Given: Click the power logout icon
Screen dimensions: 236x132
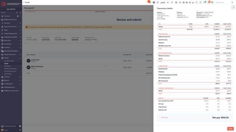Looking at the screenshot, I should pyautogui.click(x=20, y=130).
